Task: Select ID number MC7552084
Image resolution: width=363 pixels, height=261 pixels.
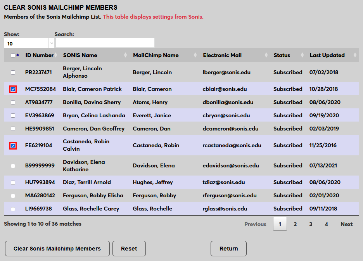Action: point(40,89)
